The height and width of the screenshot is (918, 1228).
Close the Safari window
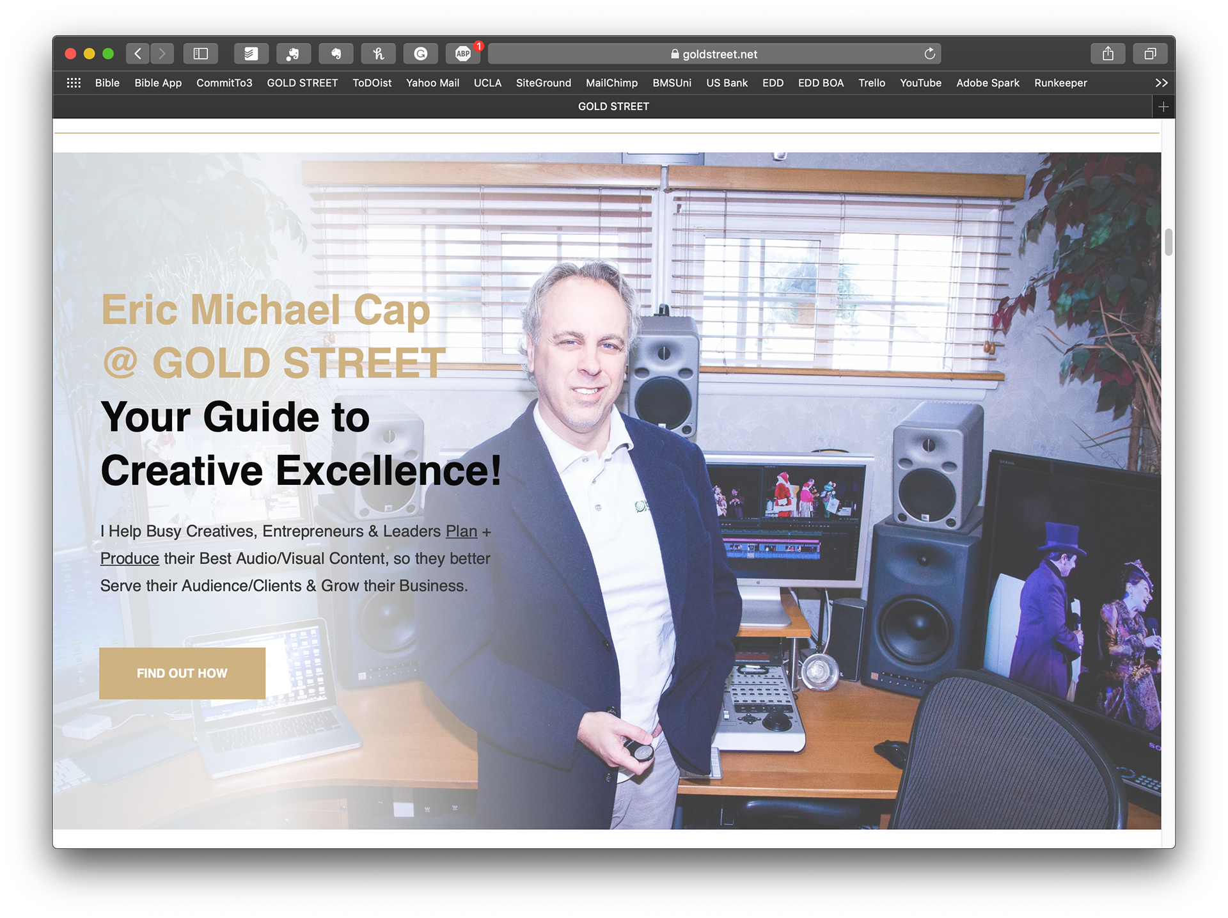71,54
